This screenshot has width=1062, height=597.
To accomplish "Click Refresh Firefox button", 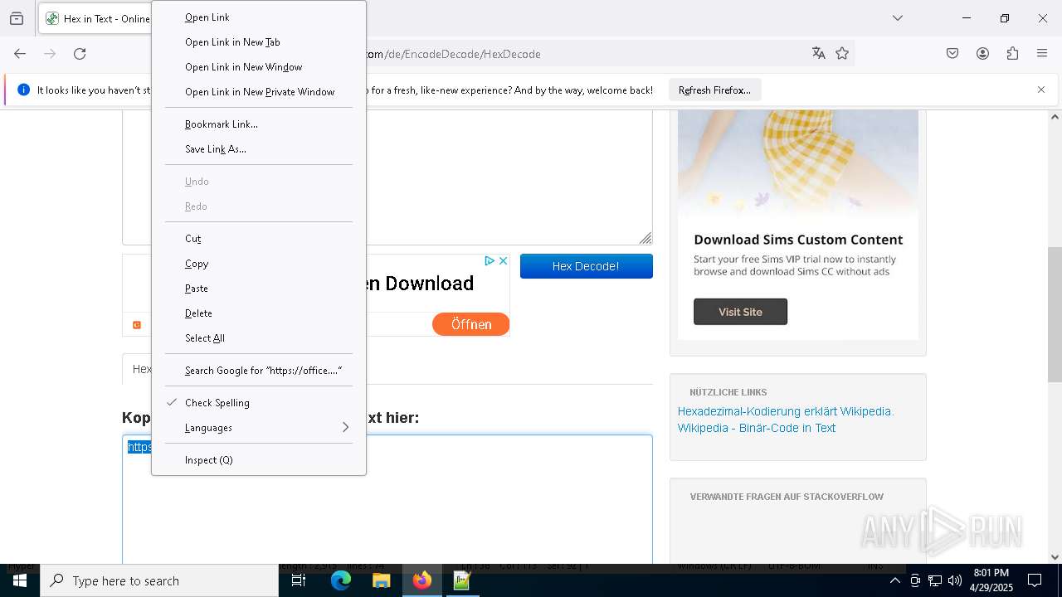I will click(714, 90).
